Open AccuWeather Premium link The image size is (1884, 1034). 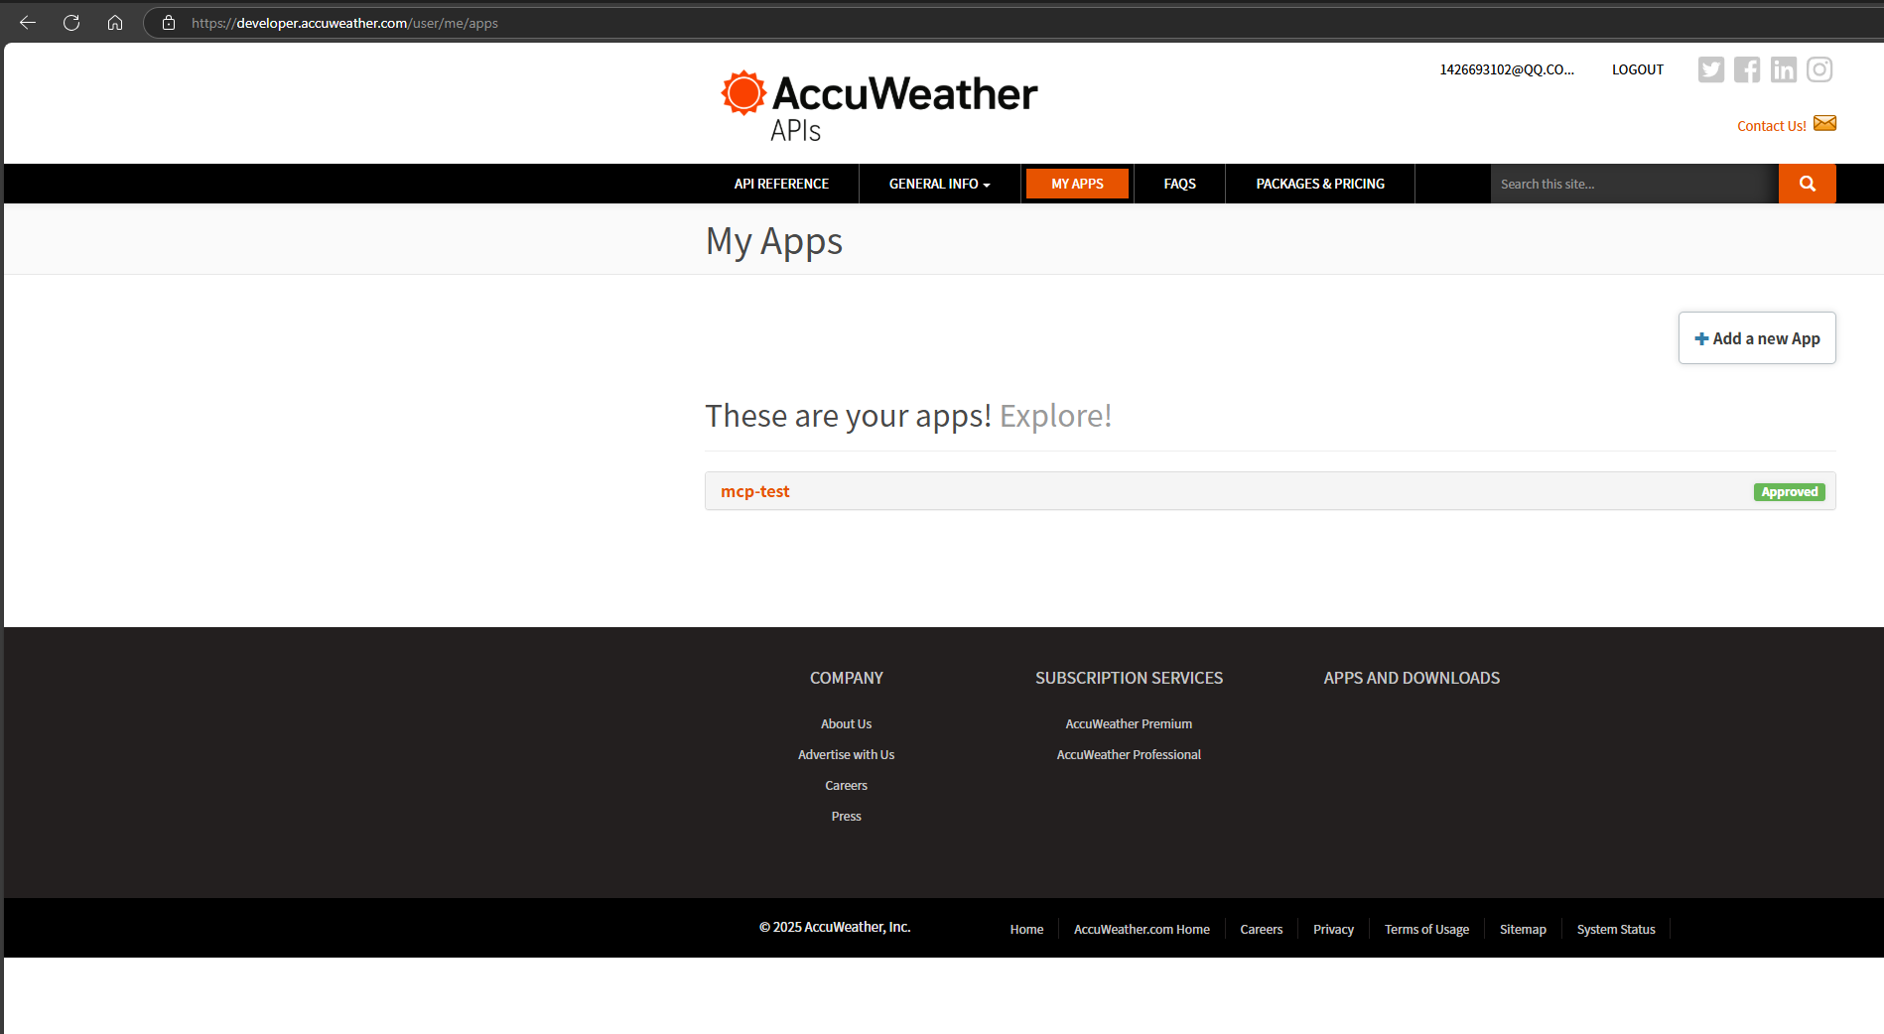[1129, 724]
